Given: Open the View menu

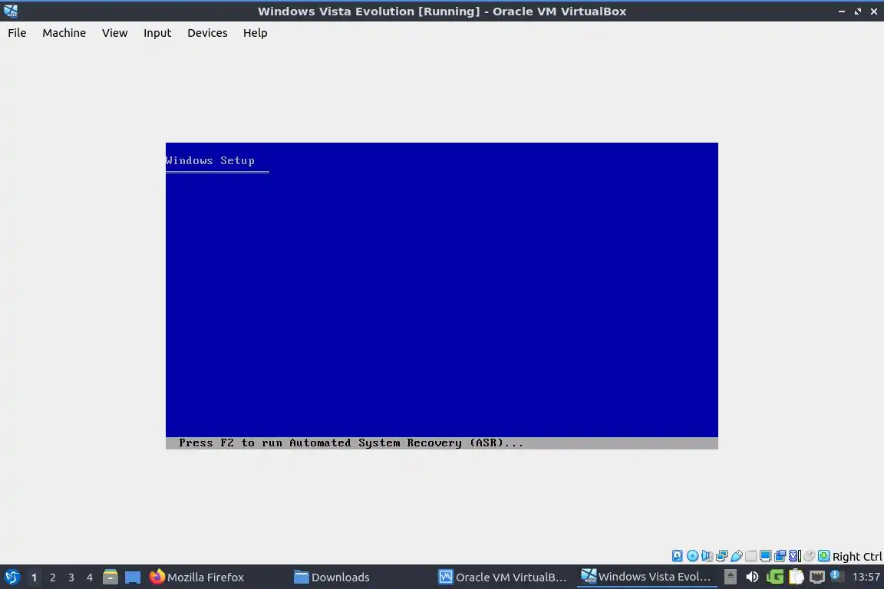Looking at the screenshot, I should click(115, 33).
